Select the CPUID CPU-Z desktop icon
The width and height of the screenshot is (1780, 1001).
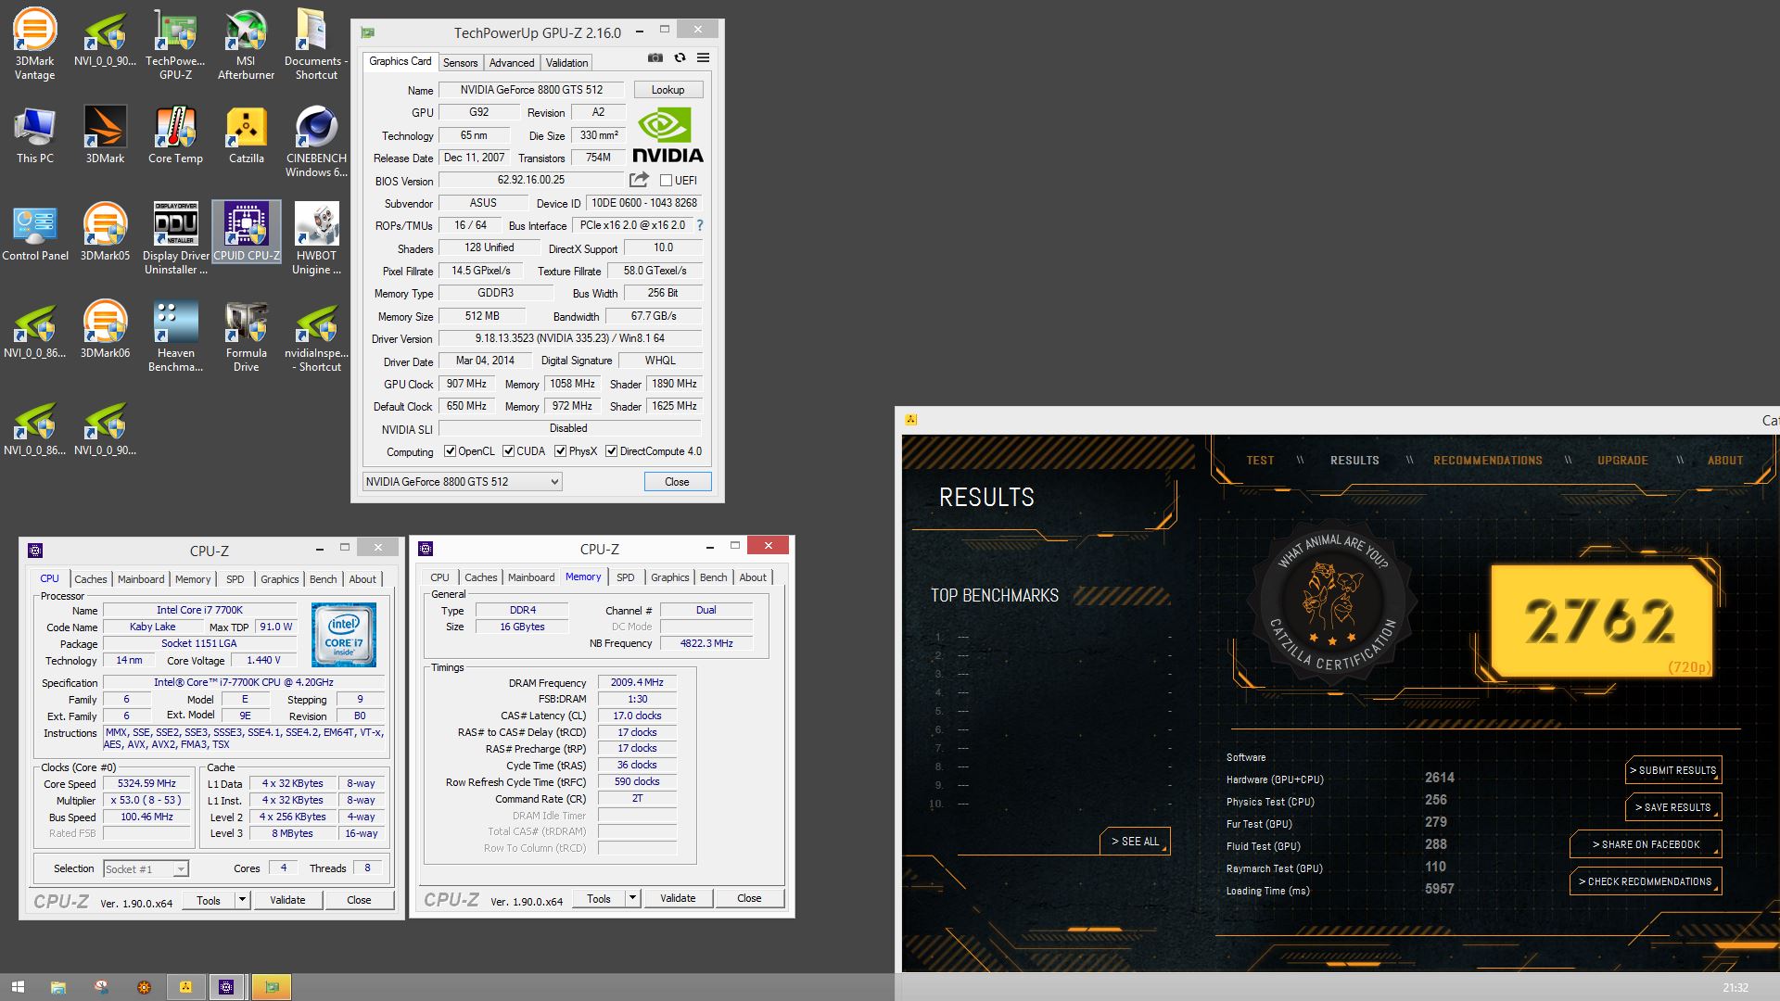[246, 232]
